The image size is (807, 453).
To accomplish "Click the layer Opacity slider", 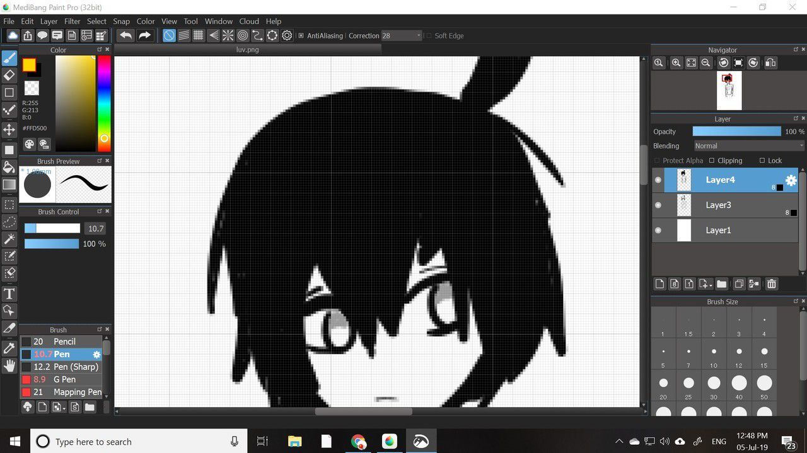I will (x=736, y=132).
